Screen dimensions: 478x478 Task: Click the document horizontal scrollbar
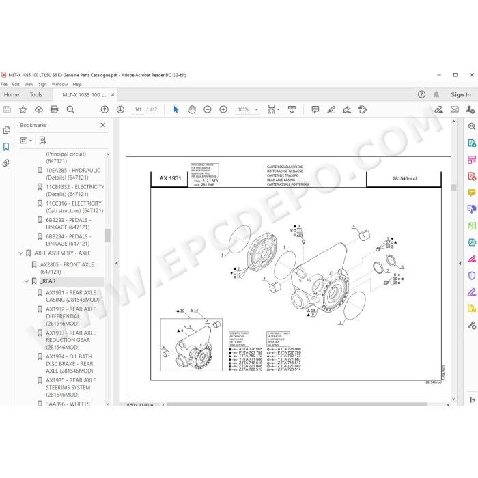(x=296, y=404)
